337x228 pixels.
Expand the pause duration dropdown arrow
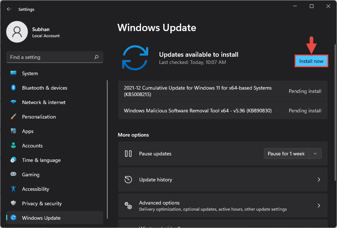click(x=315, y=154)
